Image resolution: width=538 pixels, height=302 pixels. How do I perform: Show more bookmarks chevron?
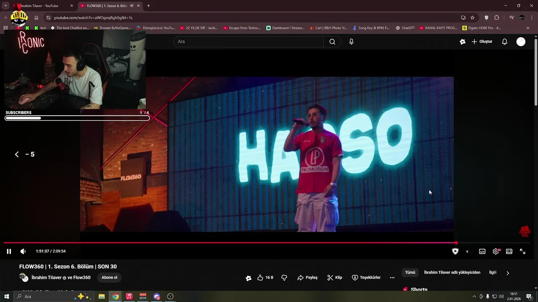528,28
